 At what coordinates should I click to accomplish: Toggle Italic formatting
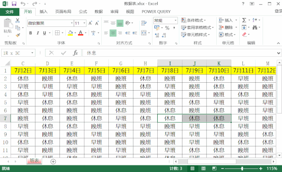(x=37, y=33)
